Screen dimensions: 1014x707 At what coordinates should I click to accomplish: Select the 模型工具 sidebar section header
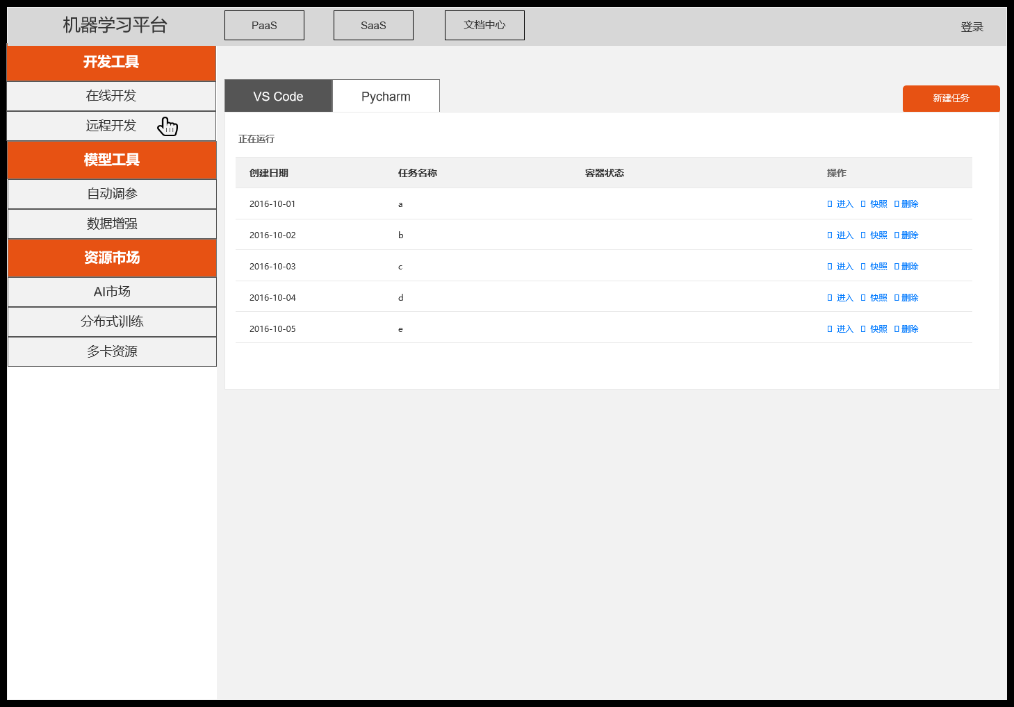click(x=112, y=160)
